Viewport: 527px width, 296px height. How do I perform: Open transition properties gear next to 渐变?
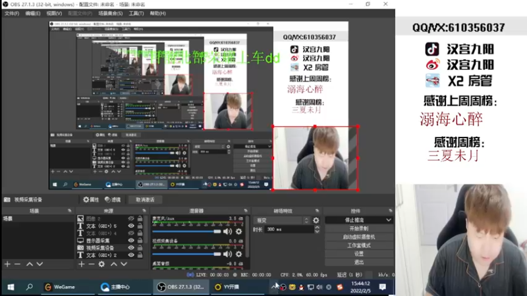(x=316, y=220)
